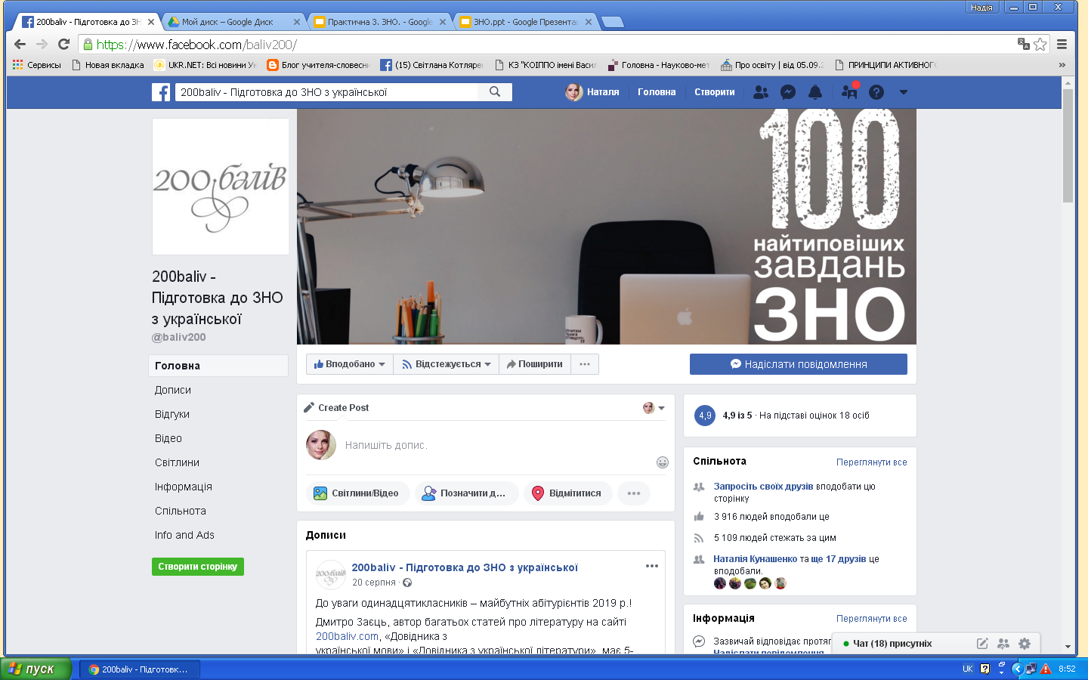Image resolution: width=1088 pixels, height=680 pixels.
Task: Open the quick help question icon
Action: coord(876,92)
